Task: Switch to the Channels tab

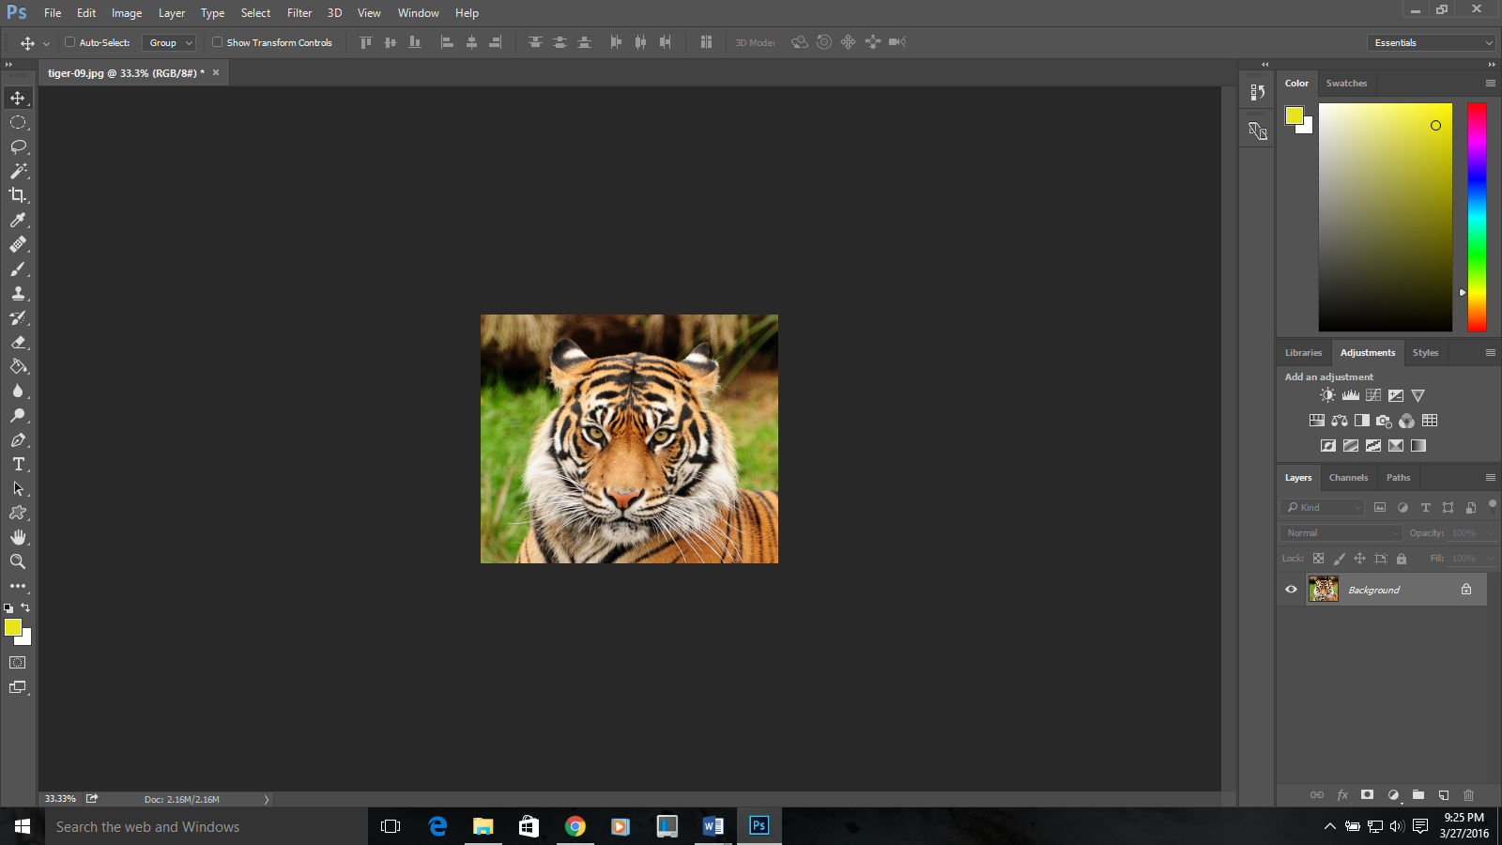Action: point(1348,477)
